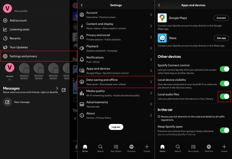Open Create tab in Apps and devices screen
This screenshot has height=159, width=232.
pyautogui.click(x=224, y=149)
